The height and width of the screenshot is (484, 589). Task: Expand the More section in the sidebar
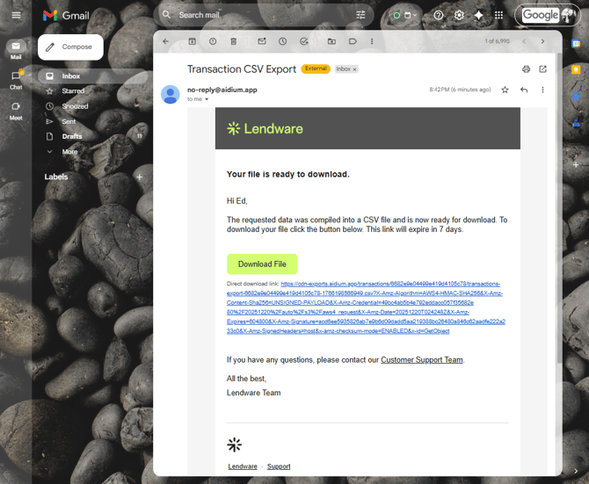point(69,151)
